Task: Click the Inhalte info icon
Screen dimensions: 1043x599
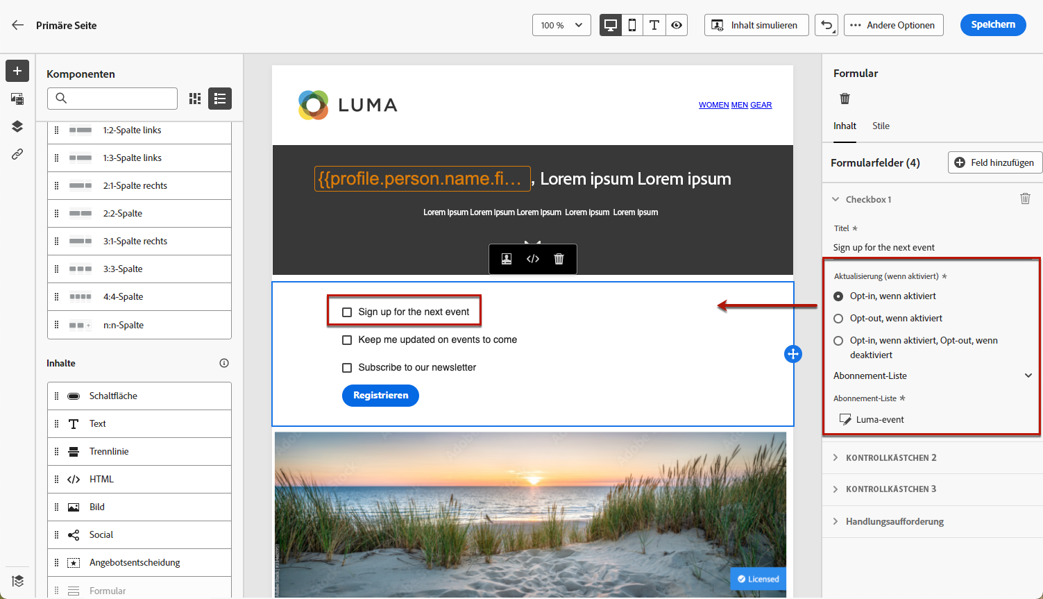Action: pos(224,363)
